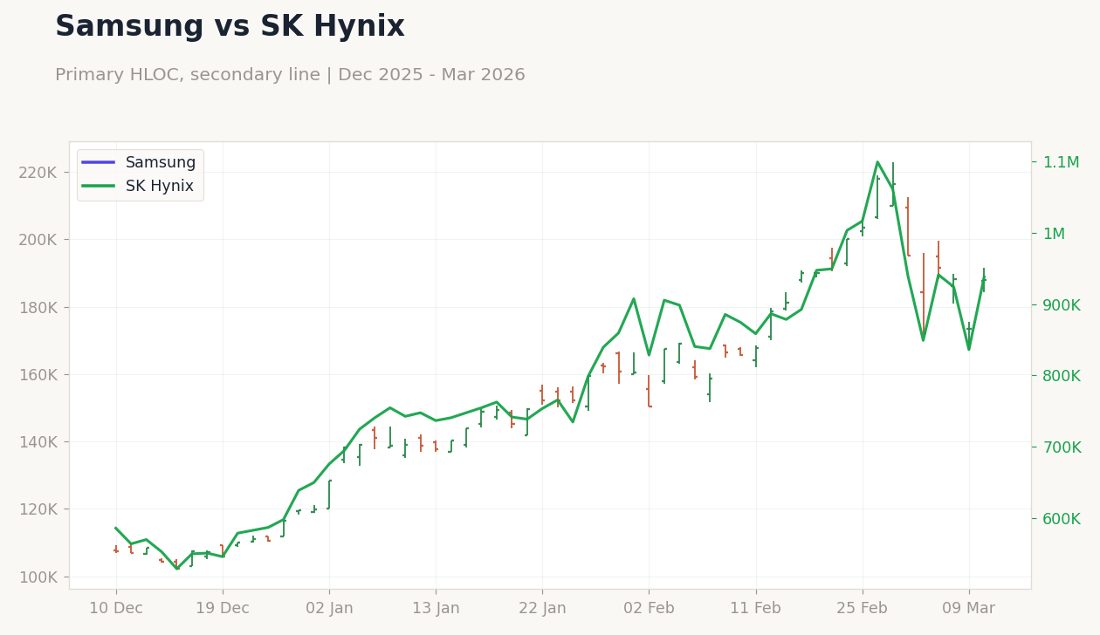Image resolution: width=1100 pixels, height=635 pixels.
Task: Click the Samsung legend entry
Action: 139,163
